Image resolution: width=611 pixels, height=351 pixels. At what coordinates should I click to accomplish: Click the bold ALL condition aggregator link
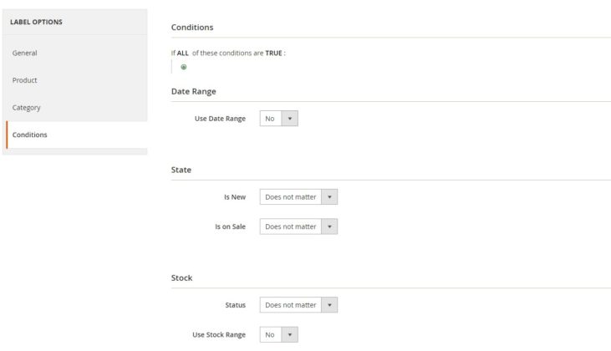[182, 53]
